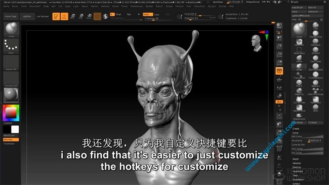Image resolution: width=329 pixels, height=185 pixels.
Task: Click the Scroll document button
Action: pyautogui.click(x=279, y=38)
